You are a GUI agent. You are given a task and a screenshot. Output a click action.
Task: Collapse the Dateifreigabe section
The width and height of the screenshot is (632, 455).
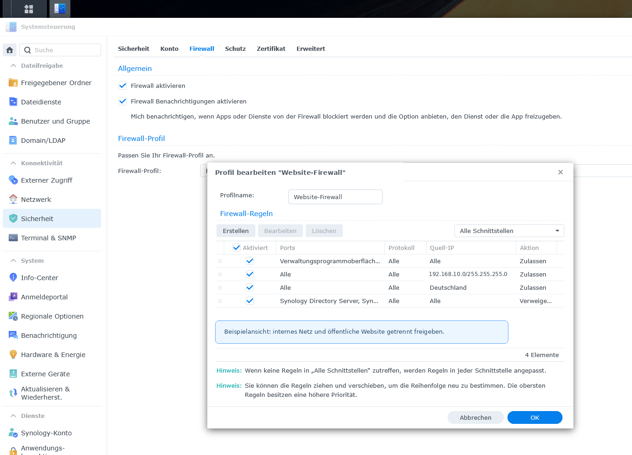(x=13, y=66)
